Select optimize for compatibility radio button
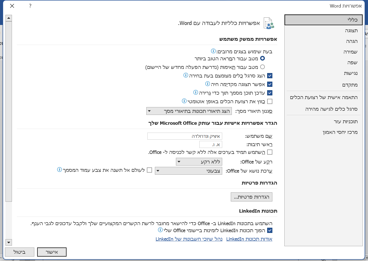Image resolution: width=368 pixels, height=261 pixels. click(262, 67)
